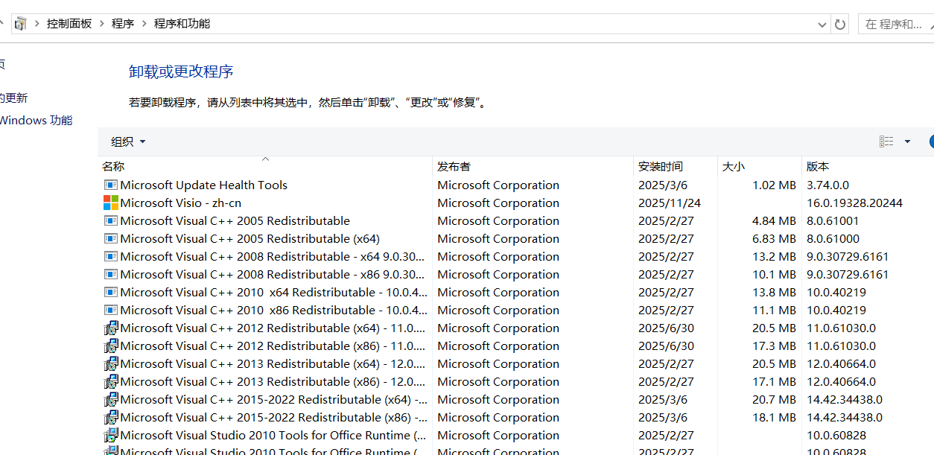934x455 pixels.
Task: Click icon of Visual C++ 2010 x86 entry
Action: point(110,310)
